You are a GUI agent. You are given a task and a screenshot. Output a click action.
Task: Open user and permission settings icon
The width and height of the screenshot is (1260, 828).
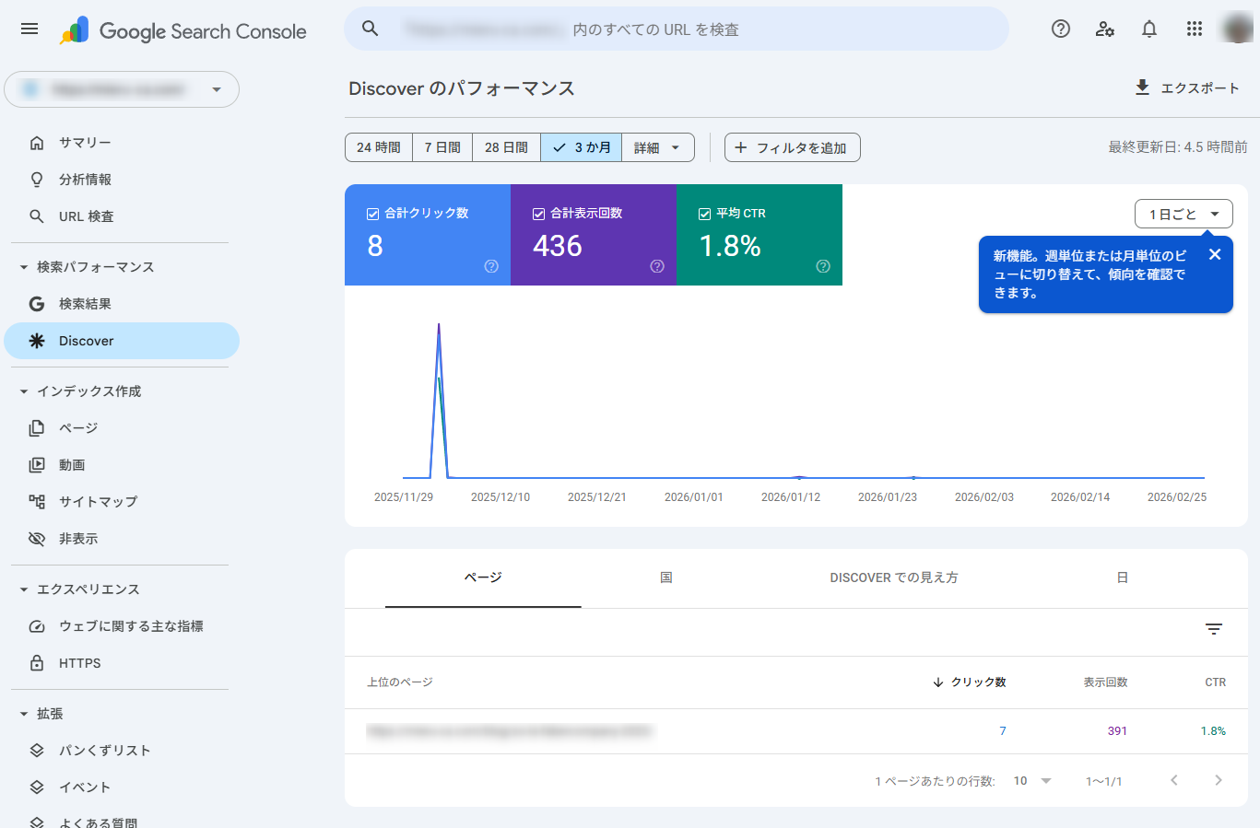[x=1105, y=29]
